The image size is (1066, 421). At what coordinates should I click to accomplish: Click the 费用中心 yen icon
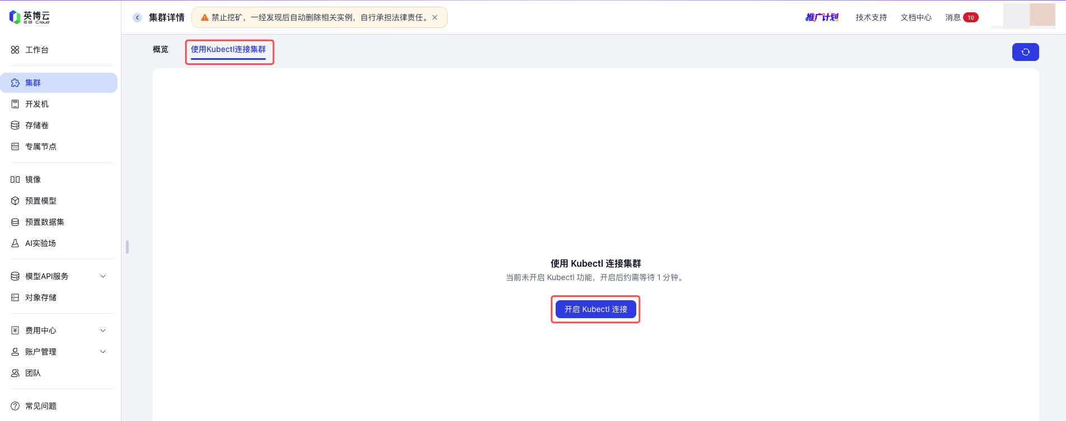tap(15, 330)
